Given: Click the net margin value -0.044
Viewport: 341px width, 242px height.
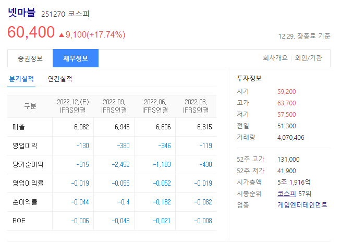Looking at the screenshot, I should tap(80, 202).
